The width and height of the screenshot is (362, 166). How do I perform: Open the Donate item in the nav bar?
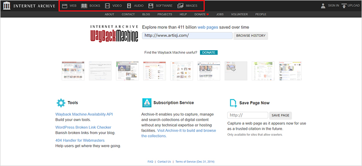click(x=200, y=14)
